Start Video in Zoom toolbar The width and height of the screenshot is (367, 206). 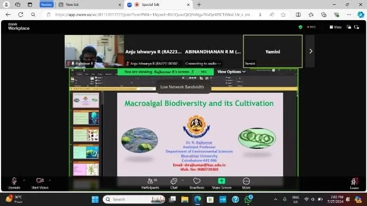(x=40, y=183)
